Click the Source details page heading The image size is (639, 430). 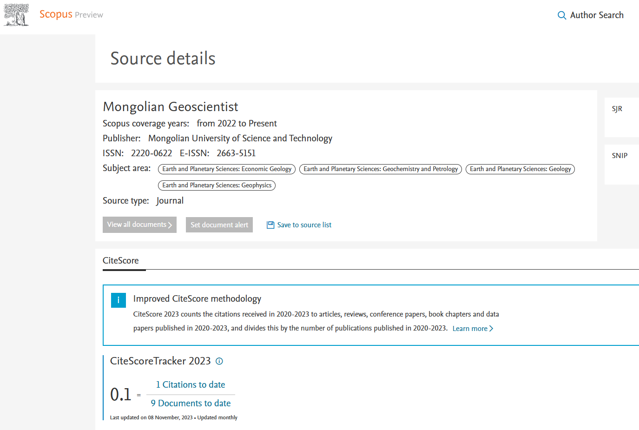coord(163,59)
